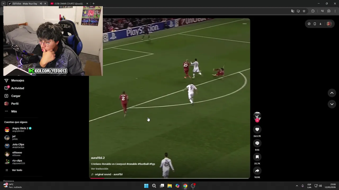The image size is (339, 190).
Task: Click the Google Translate icon in address bar
Action: coord(293,11)
